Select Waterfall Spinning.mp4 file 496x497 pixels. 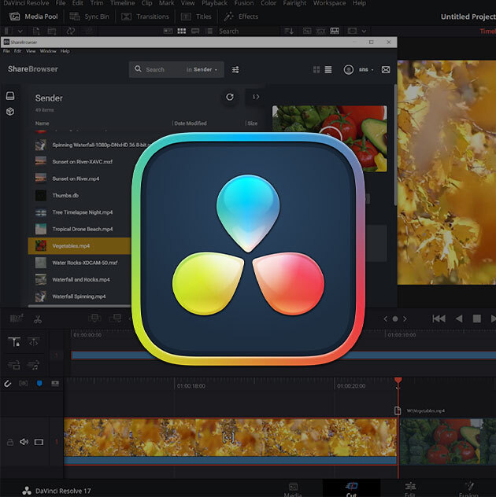point(80,296)
